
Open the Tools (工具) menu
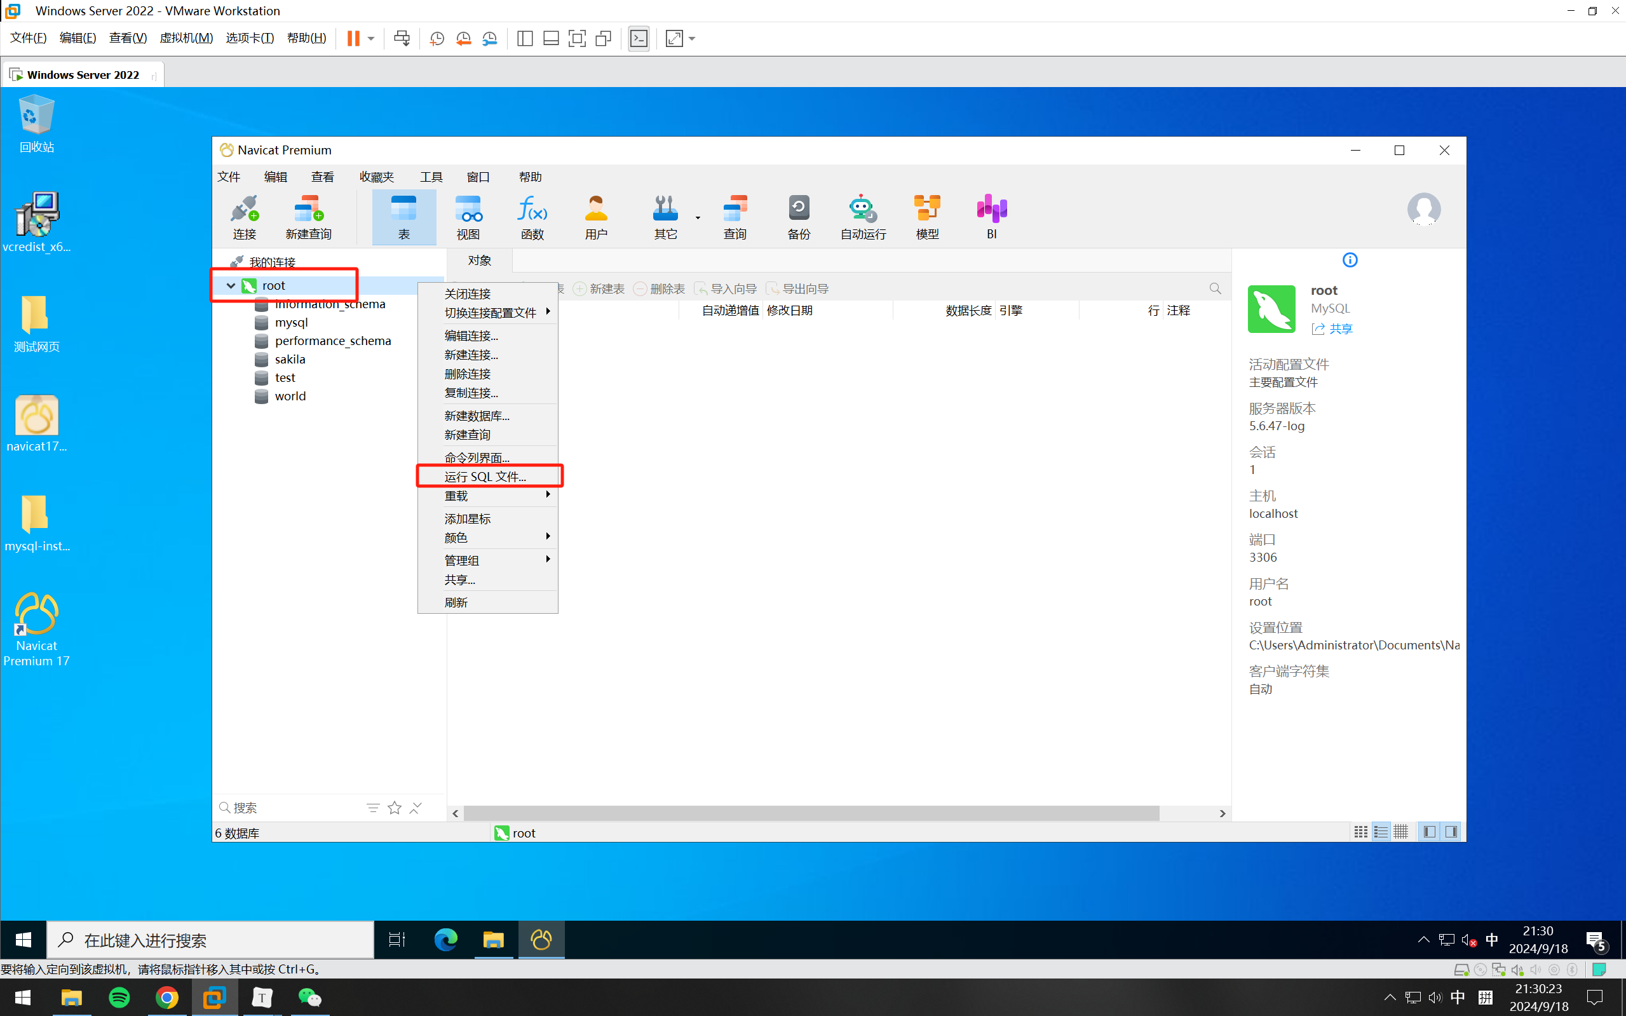[x=431, y=177]
